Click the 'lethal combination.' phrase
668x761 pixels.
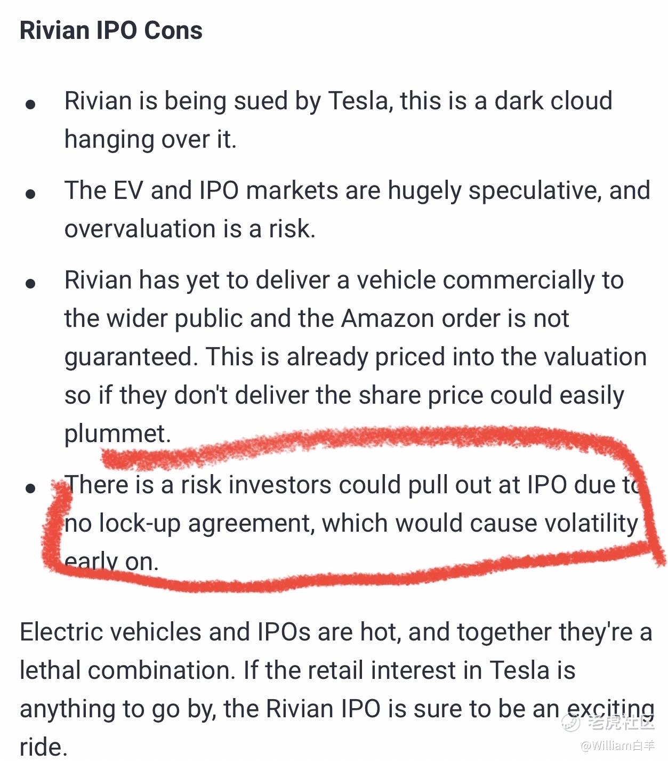coord(127,670)
